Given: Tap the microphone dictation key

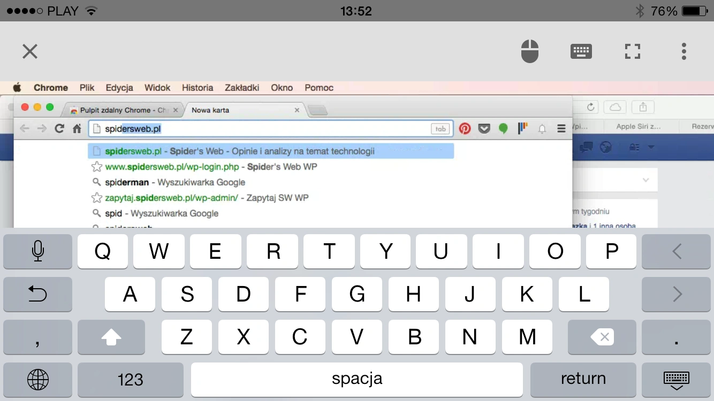Looking at the screenshot, I should point(37,251).
